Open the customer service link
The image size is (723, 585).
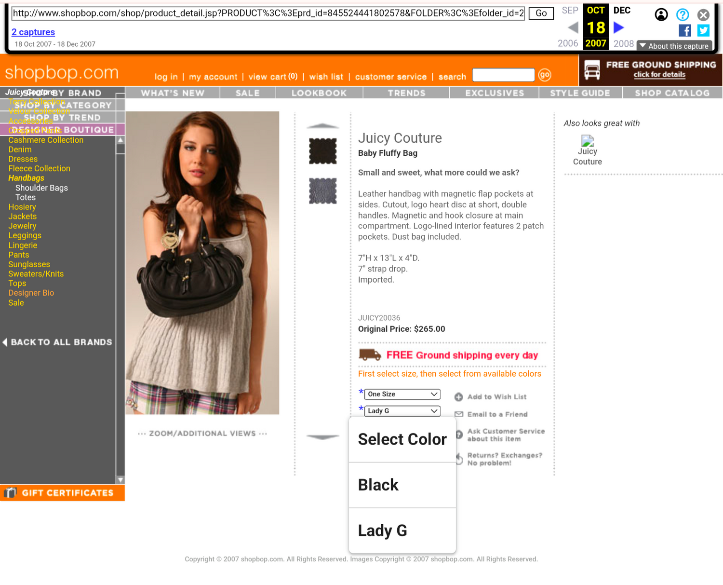(391, 77)
